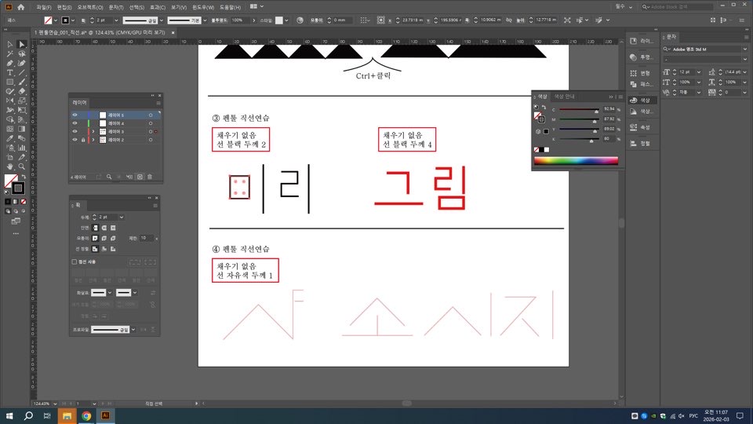Switch to the 색상 안내 tab
Screen dimensions: 753x424
pos(565,95)
